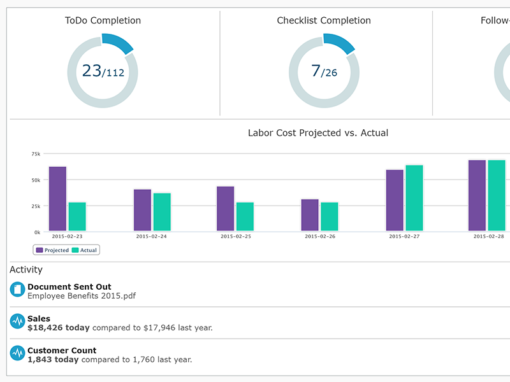The image size is (510, 382).
Task: Open the Sales activity heading
Action: (x=39, y=318)
